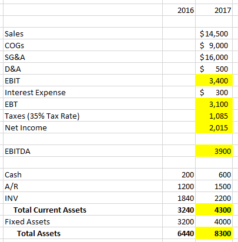The height and width of the screenshot is (242, 238).
Task: Click the Fixed Assets label
Action: point(27,221)
